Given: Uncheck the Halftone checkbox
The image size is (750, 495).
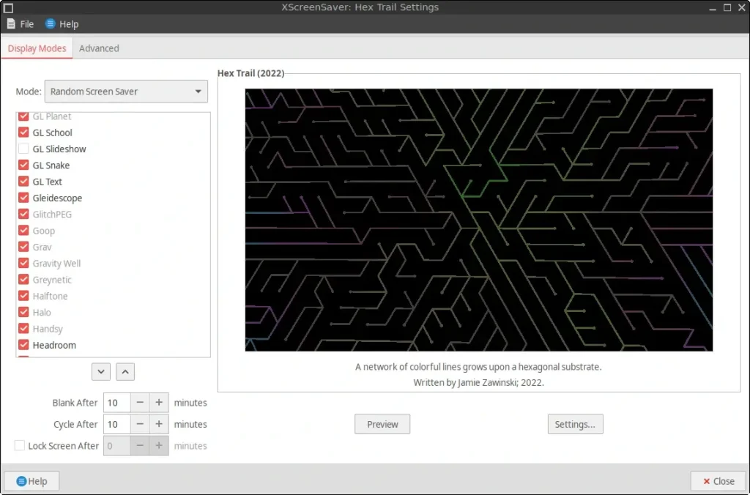Looking at the screenshot, I should [23, 295].
